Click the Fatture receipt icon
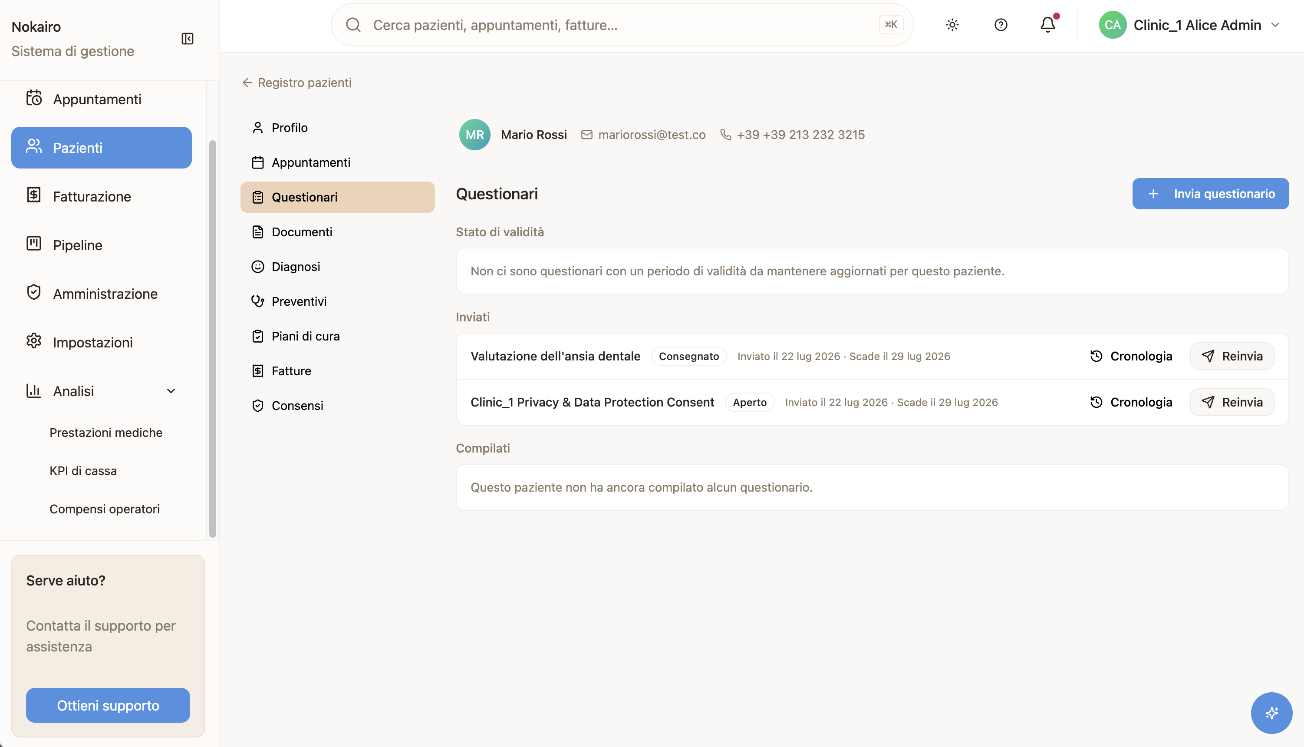The image size is (1304, 747). (258, 371)
